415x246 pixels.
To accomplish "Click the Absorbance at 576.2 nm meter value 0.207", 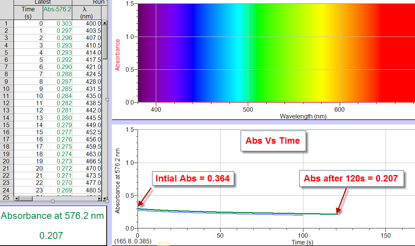I will [x=51, y=235].
